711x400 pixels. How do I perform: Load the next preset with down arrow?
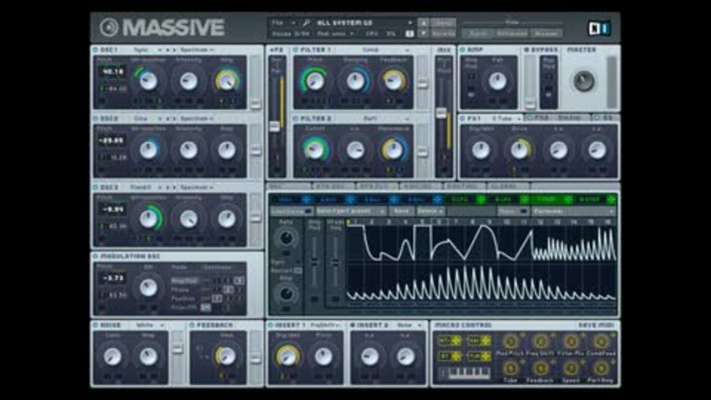click(423, 33)
